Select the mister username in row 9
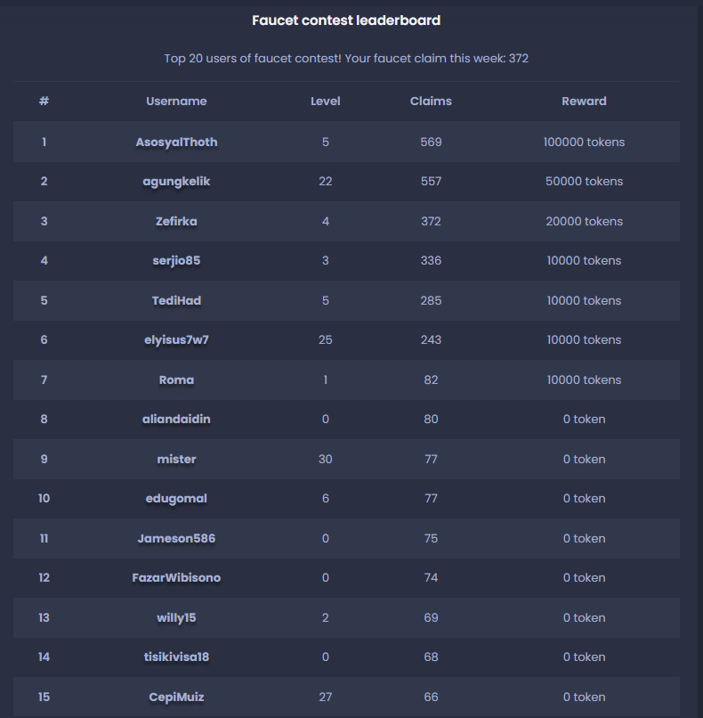The width and height of the screenshot is (703, 718). (176, 459)
